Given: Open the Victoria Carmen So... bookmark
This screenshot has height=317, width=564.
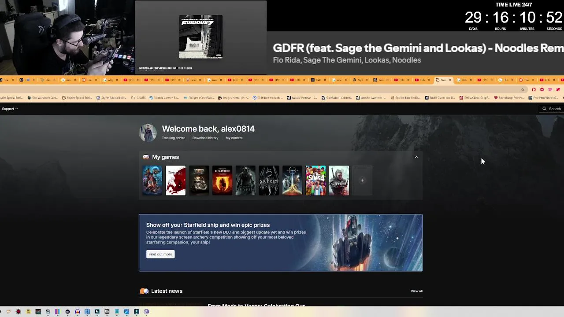Looking at the screenshot, I should (164, 98).
